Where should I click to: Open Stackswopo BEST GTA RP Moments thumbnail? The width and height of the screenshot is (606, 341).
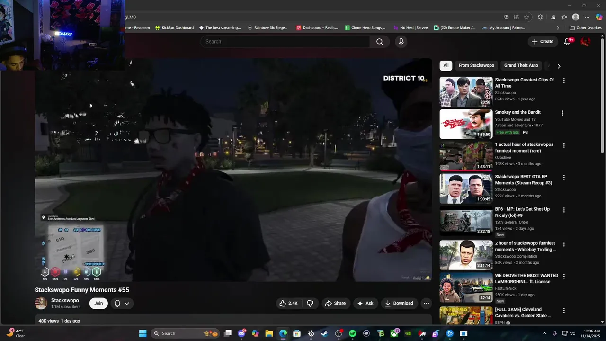click(466, 189)
